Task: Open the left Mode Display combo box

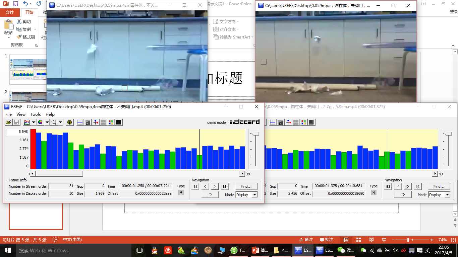Action: 246,195
